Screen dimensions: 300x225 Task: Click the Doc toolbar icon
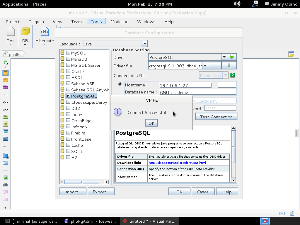coord(11,32)
